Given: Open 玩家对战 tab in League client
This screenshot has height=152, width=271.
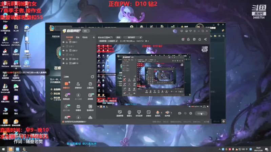Looking at the screenshot, I should 56,36.
